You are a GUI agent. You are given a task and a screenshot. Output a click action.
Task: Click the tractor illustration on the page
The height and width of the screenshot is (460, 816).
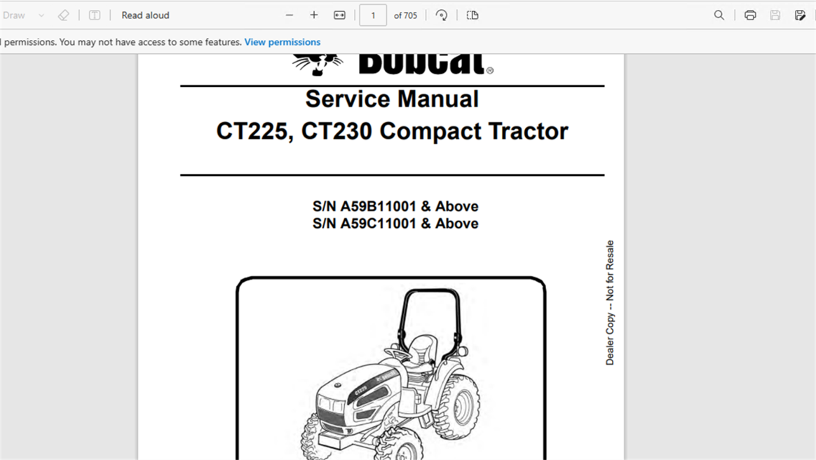click(x=390, y=374)
